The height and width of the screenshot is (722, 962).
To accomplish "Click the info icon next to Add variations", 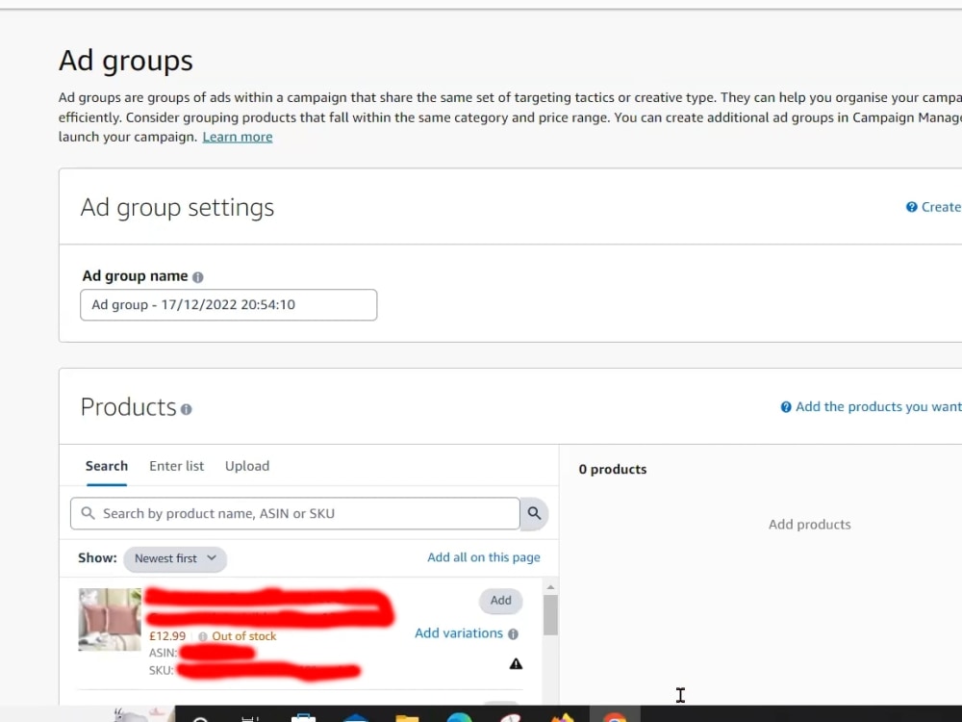I will [x=514, y=633].
